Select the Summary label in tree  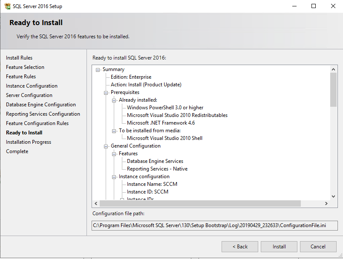click(x=113, y=69)
